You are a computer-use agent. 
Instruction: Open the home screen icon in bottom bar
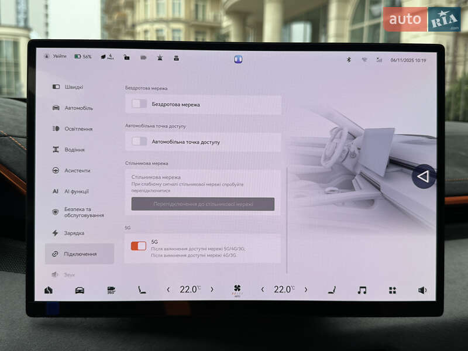[x=48, y=290]
